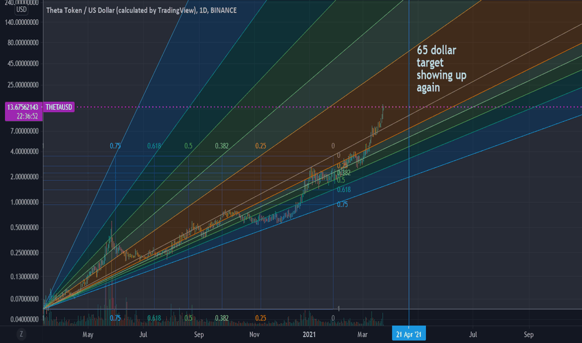582x343 pixels.
Task: Click the Nov label on time axis
Action: click(x=254, y=334)
